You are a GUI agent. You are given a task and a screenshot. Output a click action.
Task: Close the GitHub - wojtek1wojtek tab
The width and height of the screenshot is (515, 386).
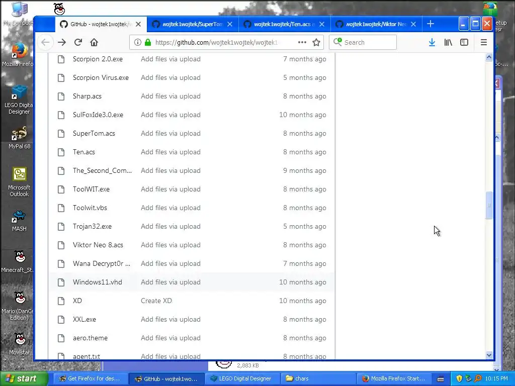pos(138,24)
